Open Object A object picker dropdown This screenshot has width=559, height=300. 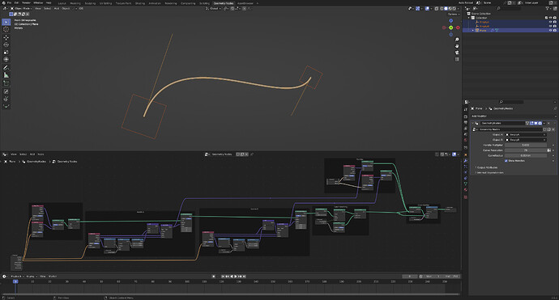526,134
